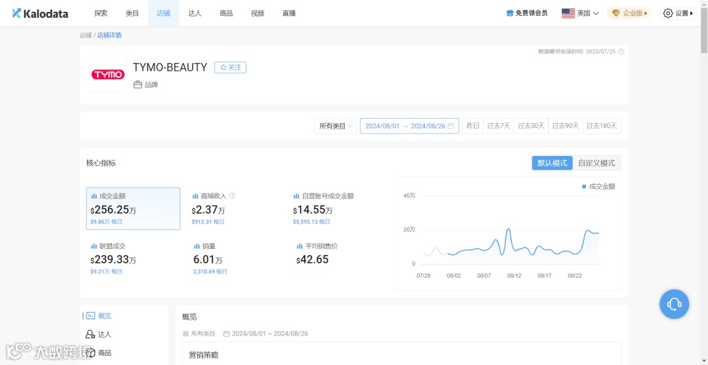Select the 过去180天 time range

601,126
